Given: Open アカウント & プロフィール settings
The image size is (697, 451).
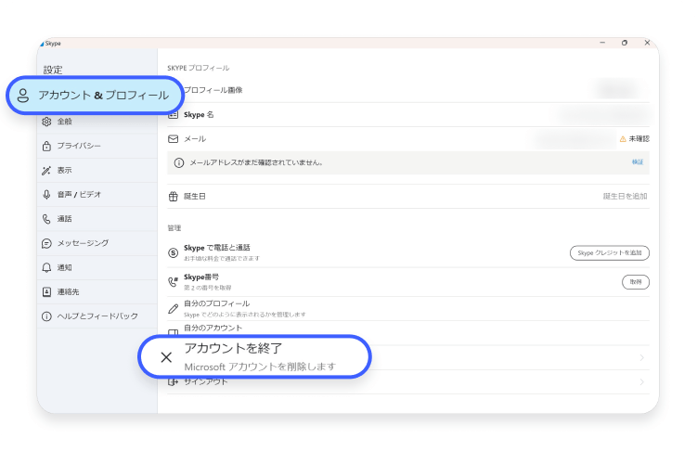Looking at the screenshot, I should [95, 95].
